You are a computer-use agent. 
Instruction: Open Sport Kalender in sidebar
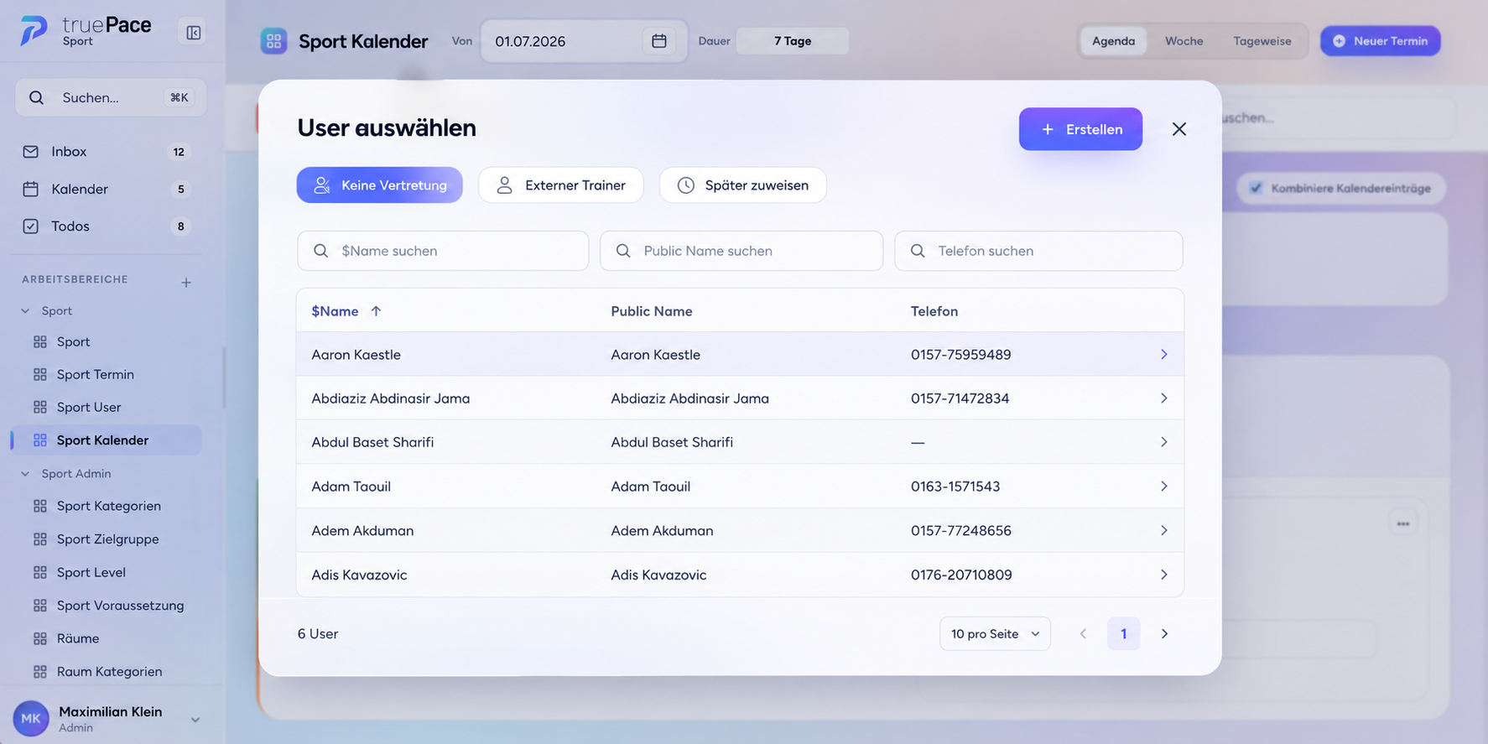click(107, 440)
